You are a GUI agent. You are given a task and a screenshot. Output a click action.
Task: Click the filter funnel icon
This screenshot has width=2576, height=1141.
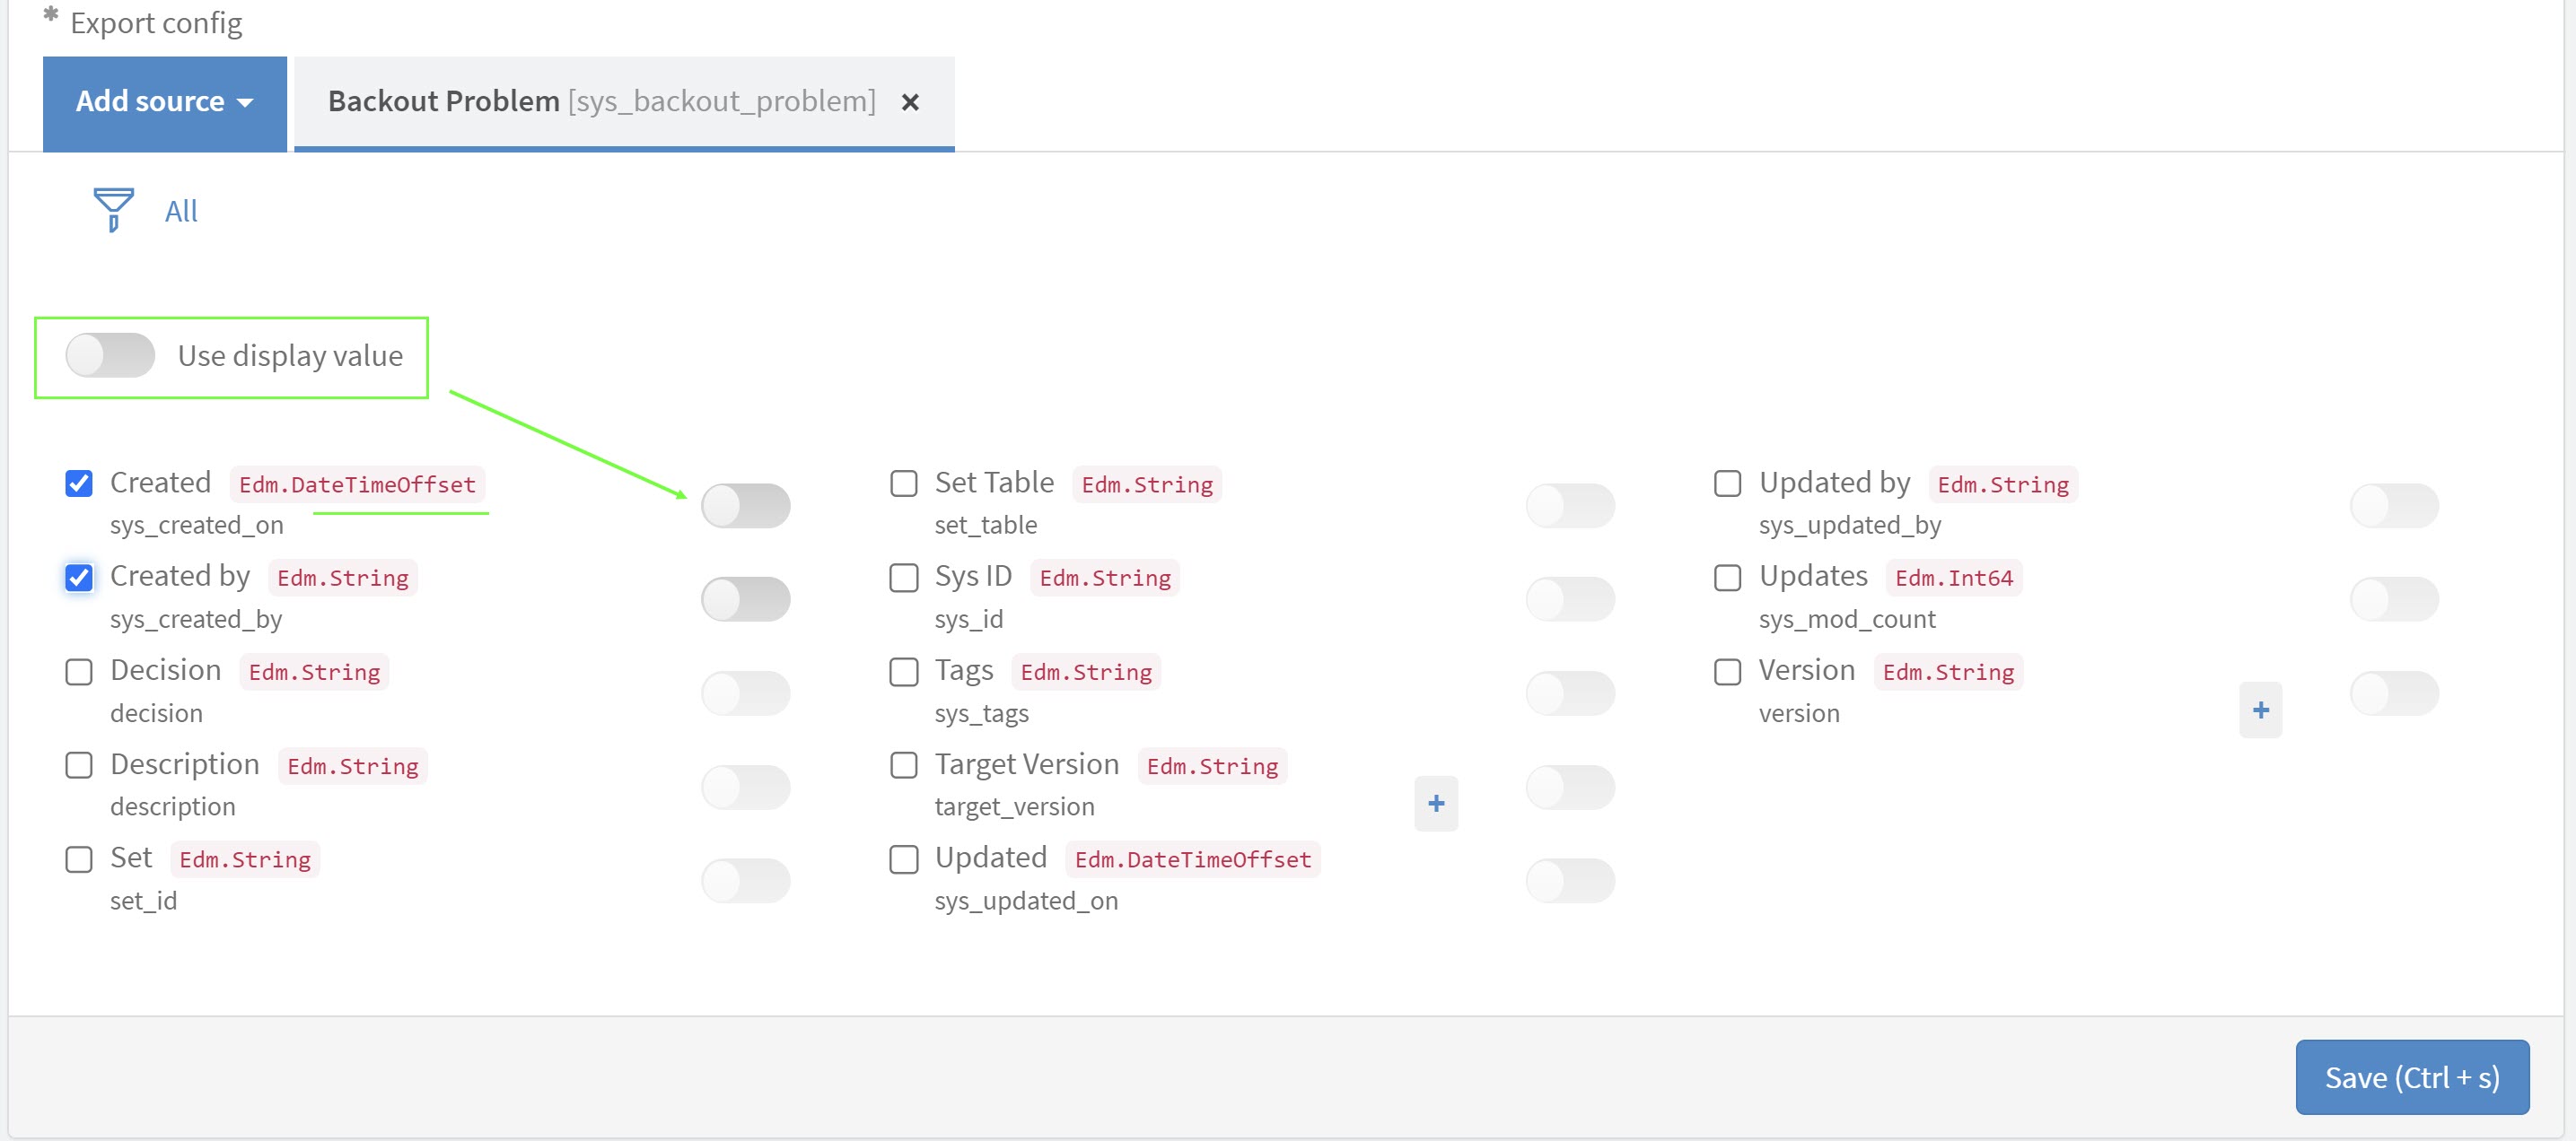113,209
